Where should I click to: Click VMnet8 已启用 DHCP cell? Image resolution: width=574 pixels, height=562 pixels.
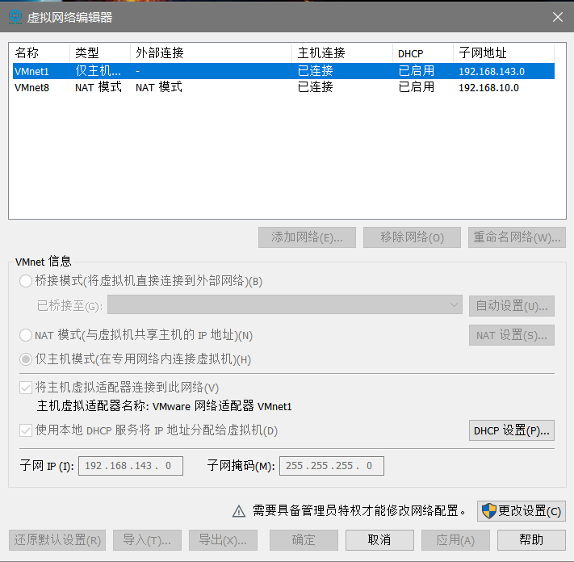point(417,87)
